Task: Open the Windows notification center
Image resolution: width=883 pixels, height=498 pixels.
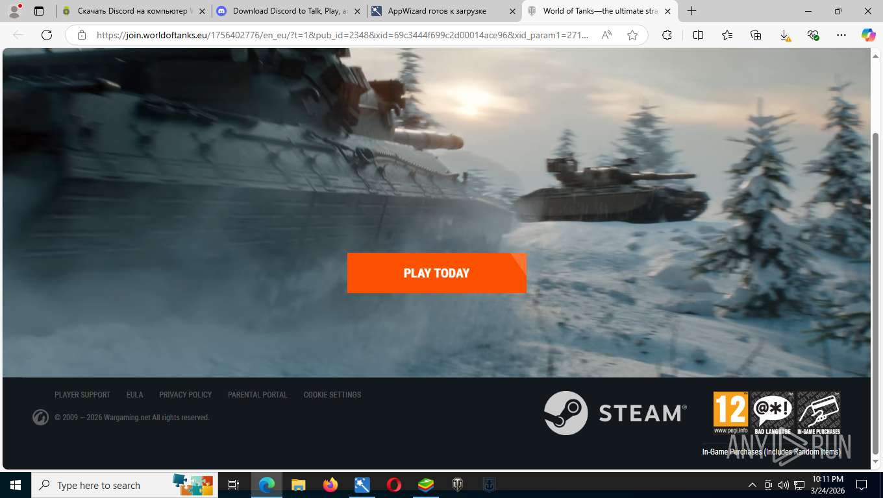Action: pyautogui.click(x=862, y=485)
